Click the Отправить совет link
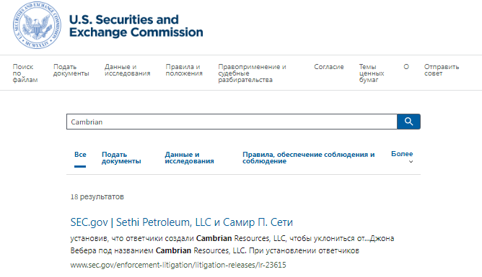Image resolution: width=482 pixels, height=277 pixels. pyautogui.click(x=442, y=71)
